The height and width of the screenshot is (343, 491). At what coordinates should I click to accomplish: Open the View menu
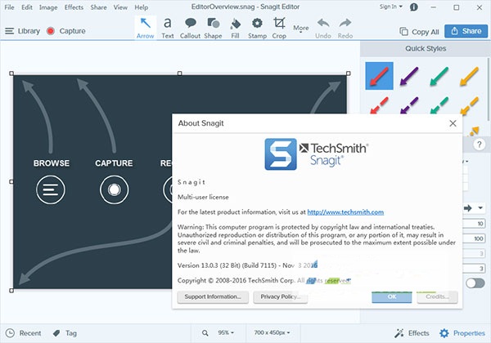120,7
